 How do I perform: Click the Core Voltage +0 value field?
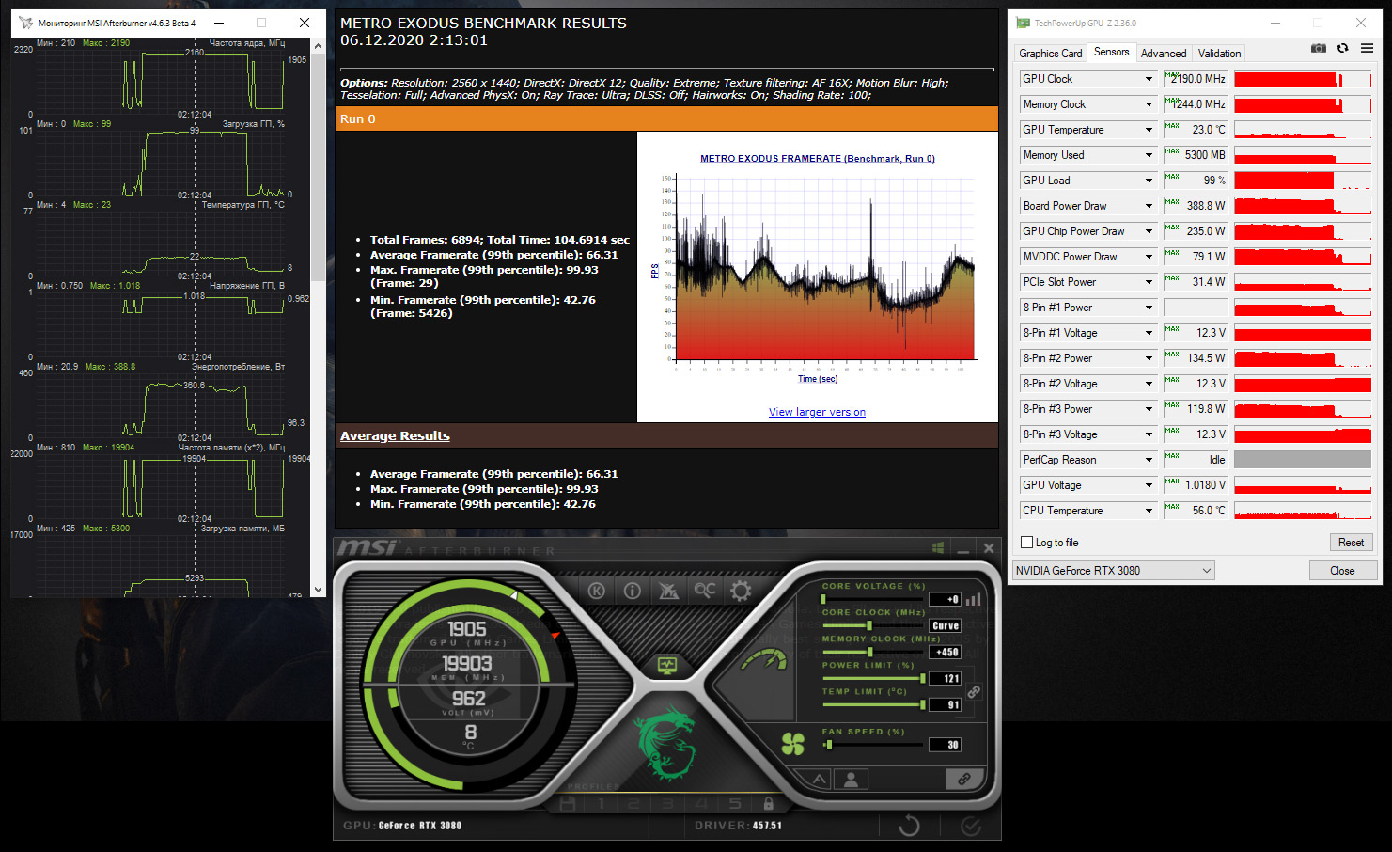coord(945,599)
